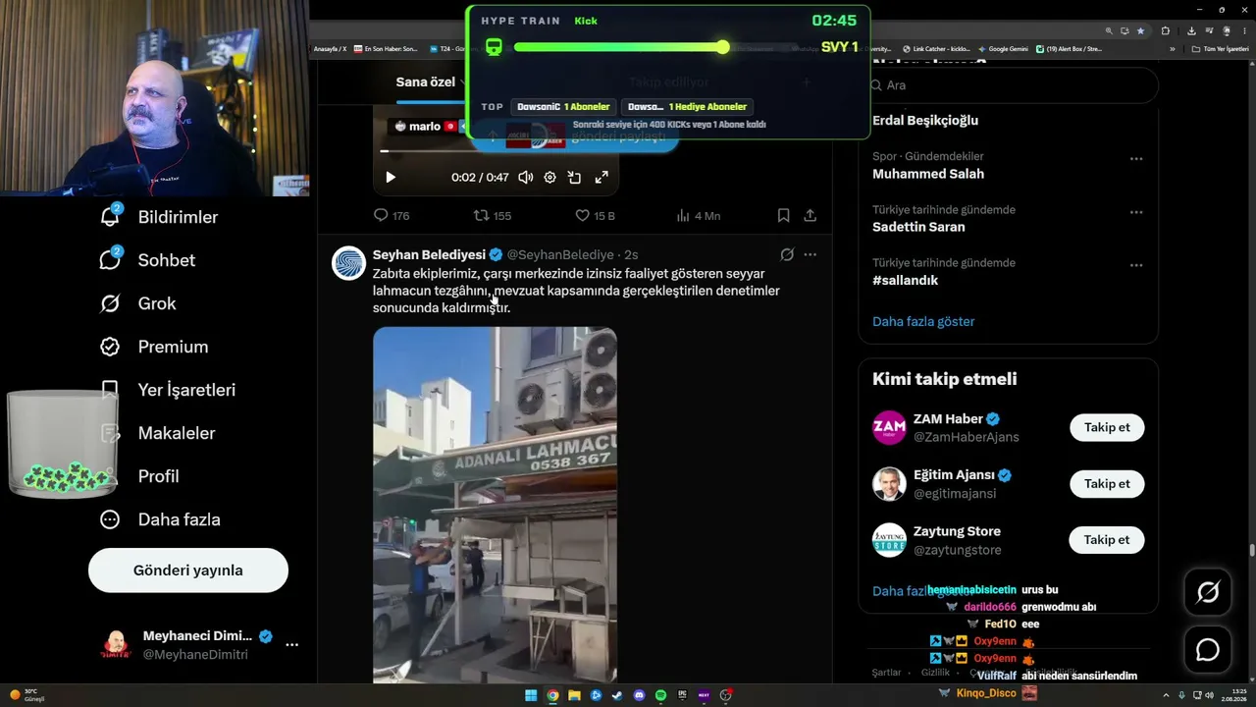
Task: Share the top video post
Action: point(811,215)
